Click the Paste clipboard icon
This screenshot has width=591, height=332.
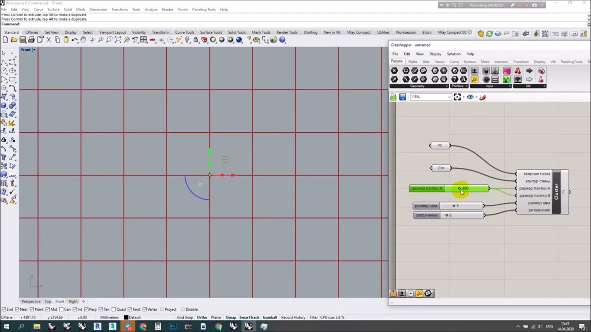click(x=66, y=40)
